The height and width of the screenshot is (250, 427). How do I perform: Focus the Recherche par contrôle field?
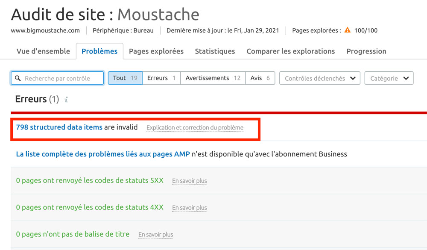click(57, 78)
